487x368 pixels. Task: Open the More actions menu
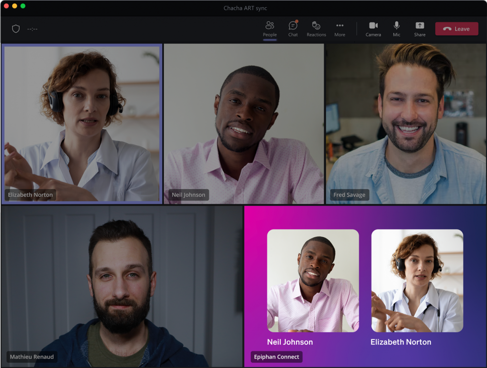(340, 29)
